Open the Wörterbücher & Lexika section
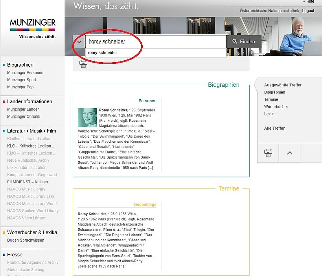The height and width of the screenshot is (276, 322). pos(32,233)
